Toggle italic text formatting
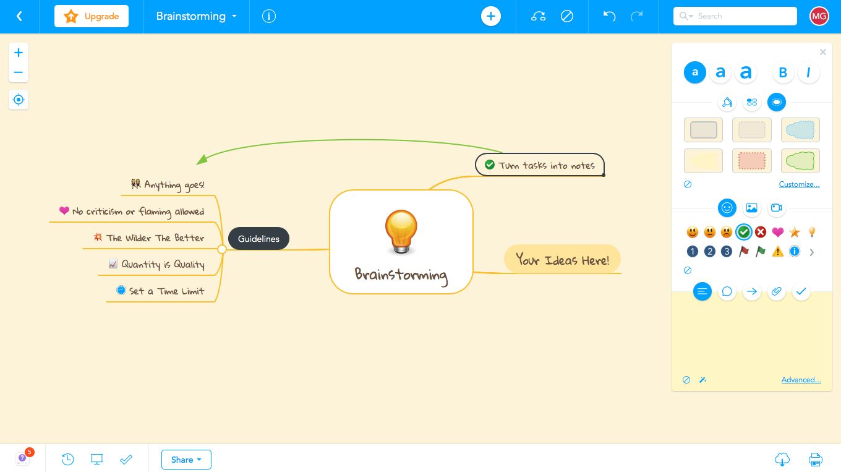This screenshot has height=472, width=841. coord(808,72)
